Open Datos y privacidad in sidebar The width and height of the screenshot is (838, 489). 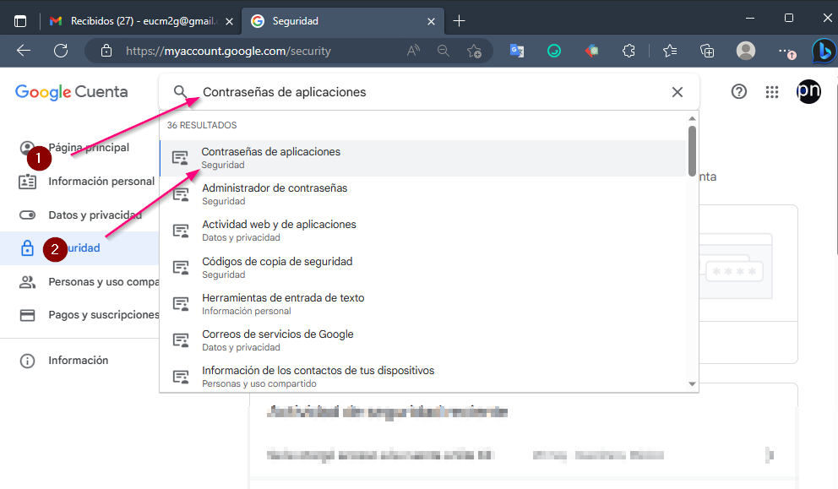tap(80, 215)
